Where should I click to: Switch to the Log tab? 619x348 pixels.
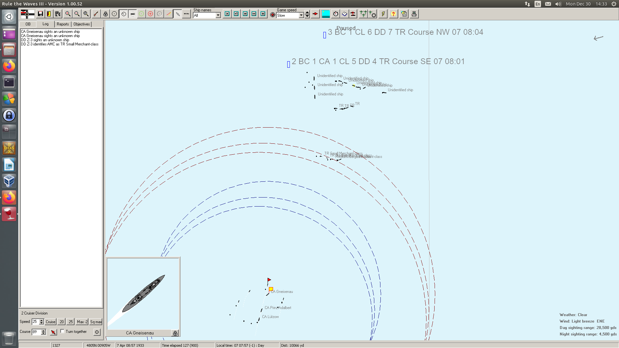pos(45,24)
